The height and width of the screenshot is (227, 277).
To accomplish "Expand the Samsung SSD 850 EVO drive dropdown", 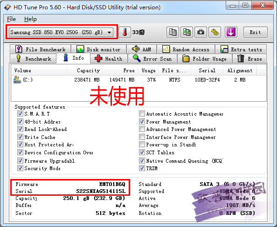I will point(61,32).
